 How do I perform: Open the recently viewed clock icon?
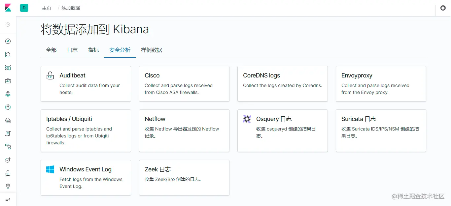coord(8,25)
